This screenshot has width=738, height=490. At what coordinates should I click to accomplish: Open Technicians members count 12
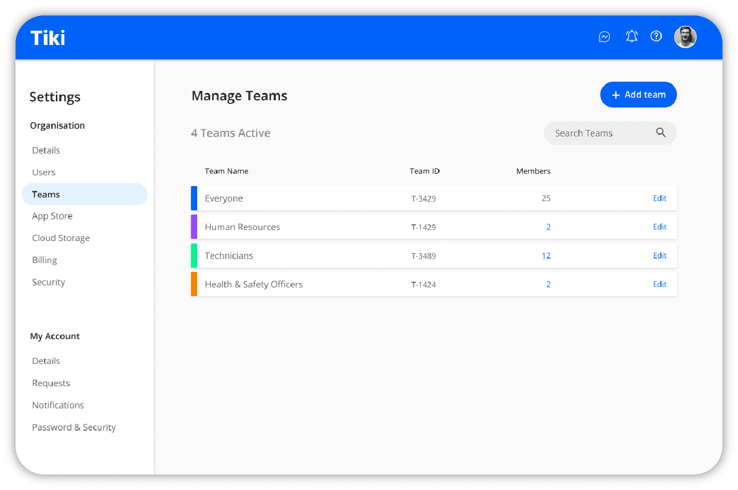pos(547,256)
